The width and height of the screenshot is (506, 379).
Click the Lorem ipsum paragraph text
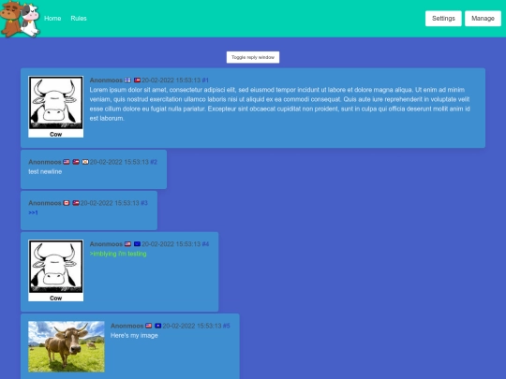[x=280, y=104]
